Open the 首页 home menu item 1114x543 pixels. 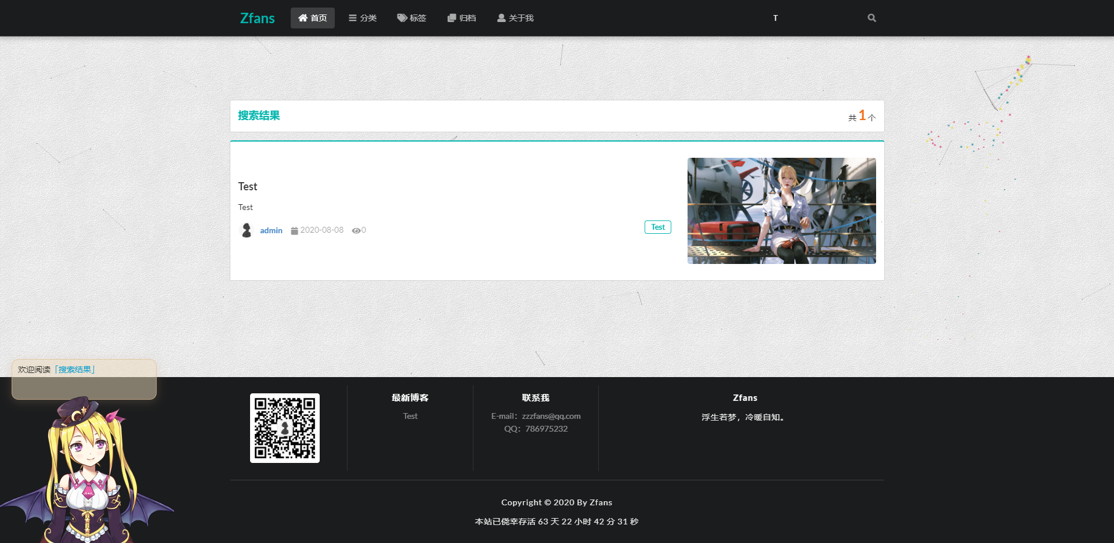(312, 18)
